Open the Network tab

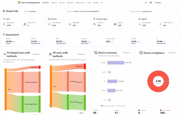coord(70,2)
